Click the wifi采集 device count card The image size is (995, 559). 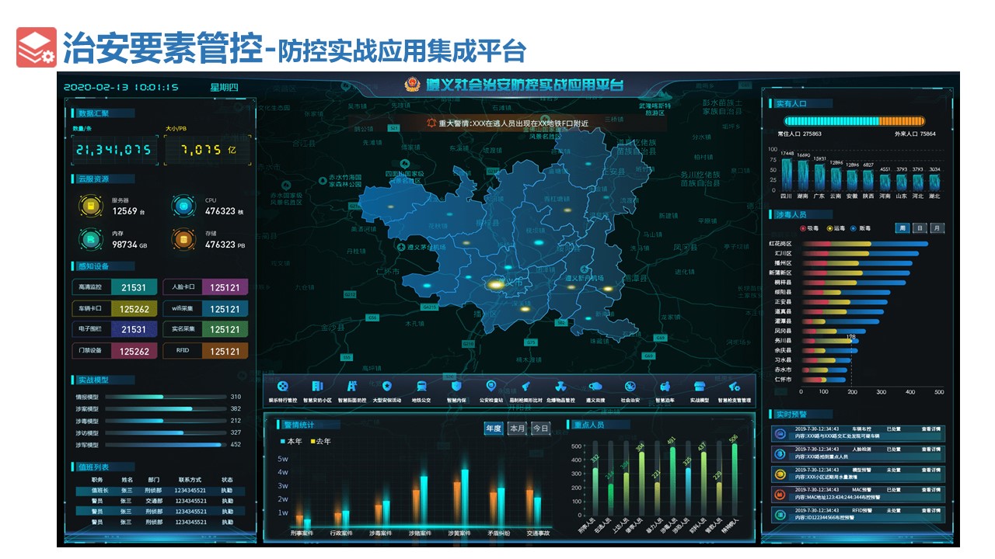(205, 308)
